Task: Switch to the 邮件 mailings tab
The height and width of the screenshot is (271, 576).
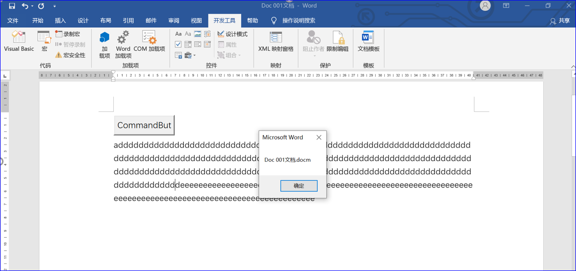Action: pyautogui.click(x=151, y=21)
